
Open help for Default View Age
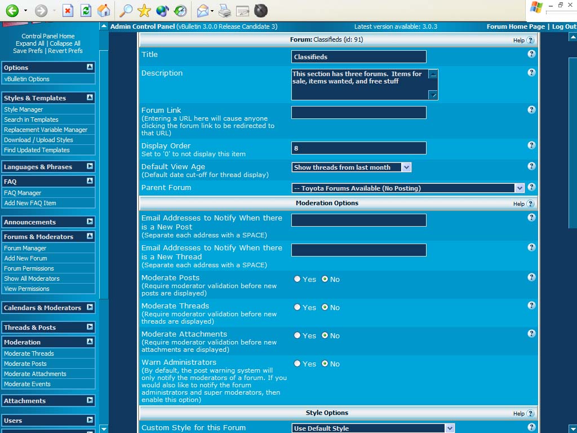pyautogui.click(x=531, y=166)
